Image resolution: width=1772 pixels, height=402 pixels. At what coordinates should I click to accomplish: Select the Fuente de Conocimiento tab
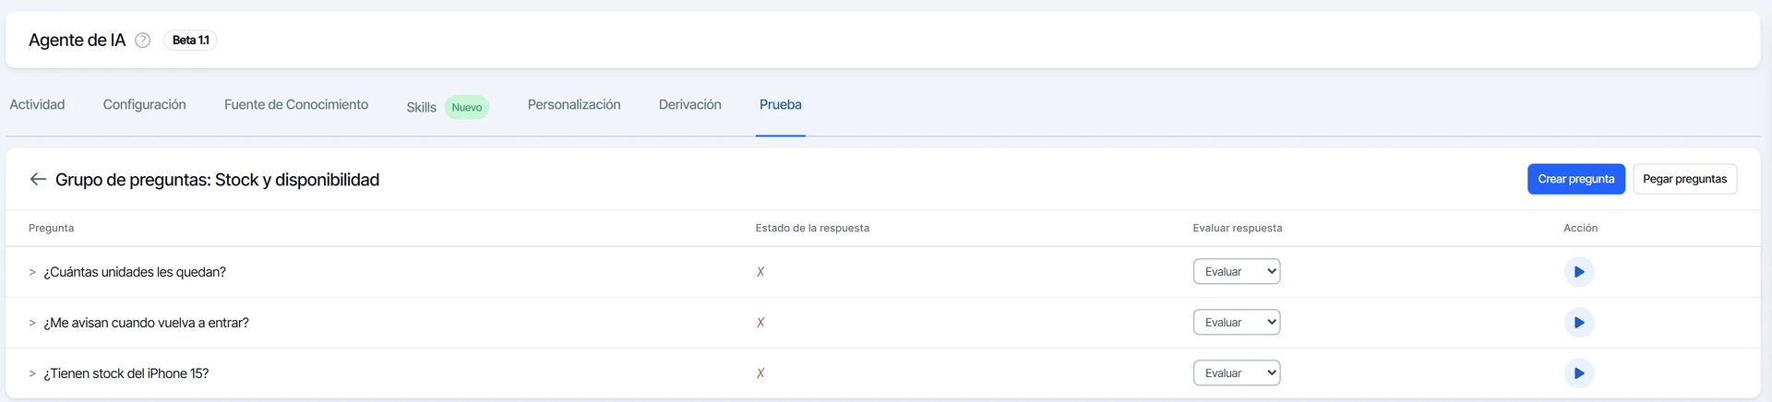[296, 105]
